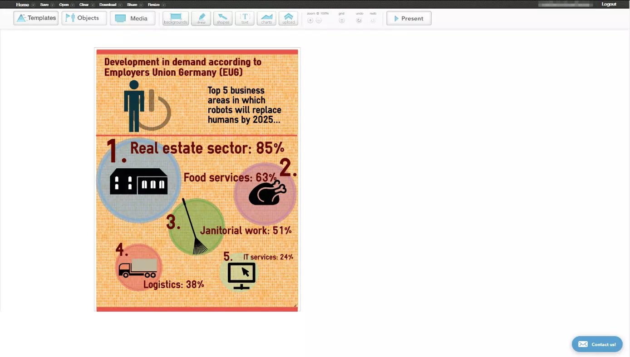Select the text tool

[x=245, y=19]
